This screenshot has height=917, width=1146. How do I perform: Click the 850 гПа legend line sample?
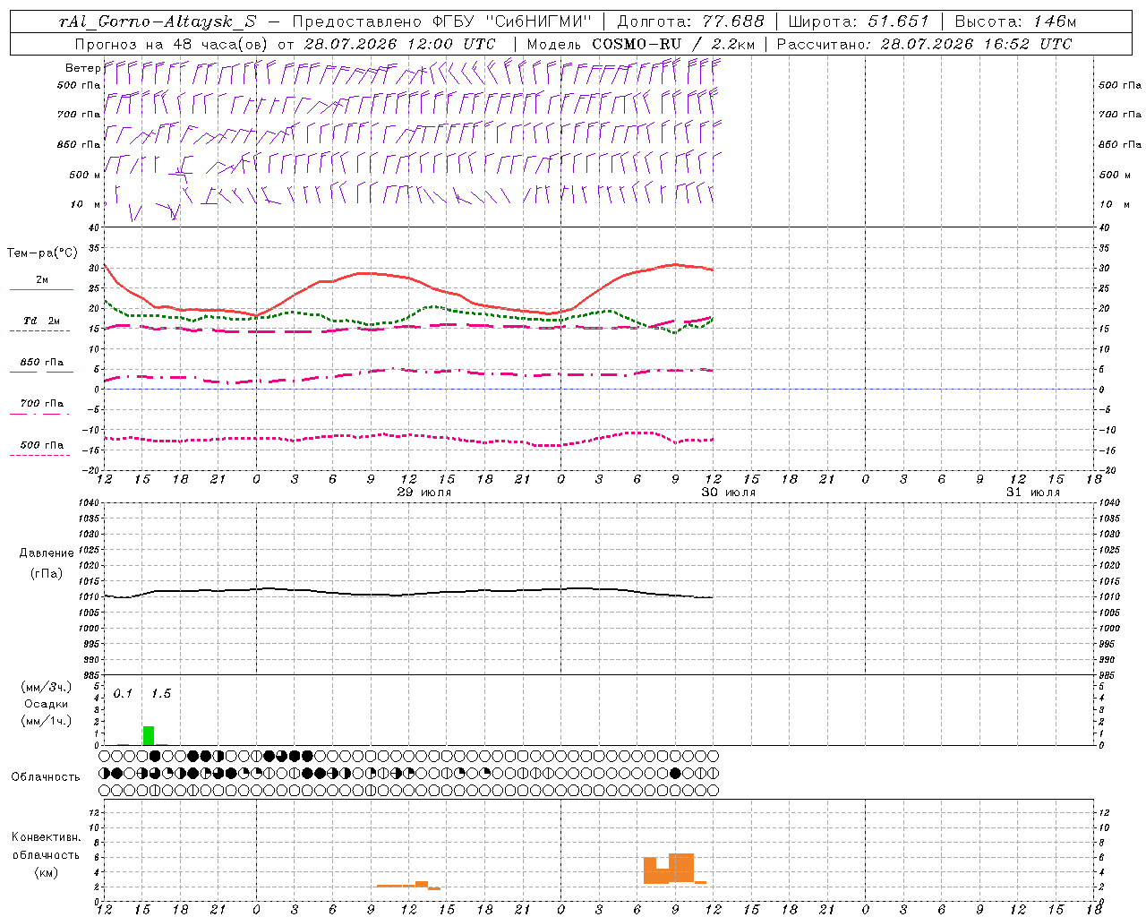coord(41,372)
